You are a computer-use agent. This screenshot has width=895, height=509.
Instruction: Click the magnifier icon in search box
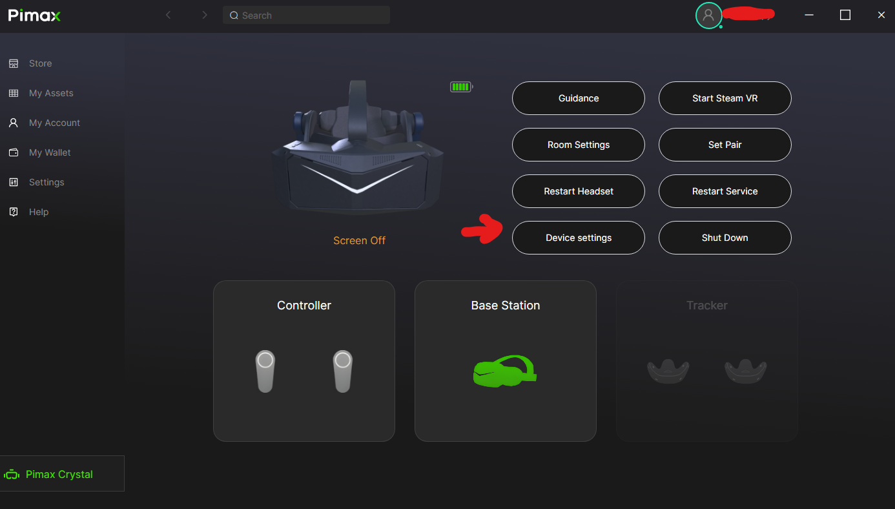pos(234,16)
